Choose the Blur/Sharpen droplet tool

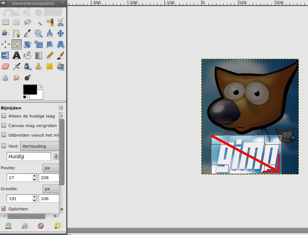tap(5, 77)
